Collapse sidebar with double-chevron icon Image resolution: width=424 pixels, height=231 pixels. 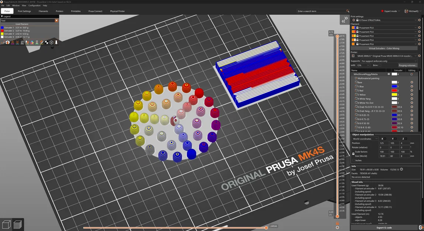pyautogui.click(x=344, y=20)
